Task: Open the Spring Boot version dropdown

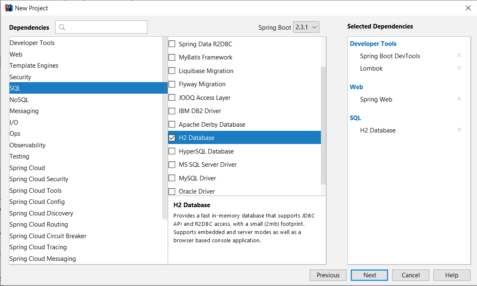Action: point(306,27)
